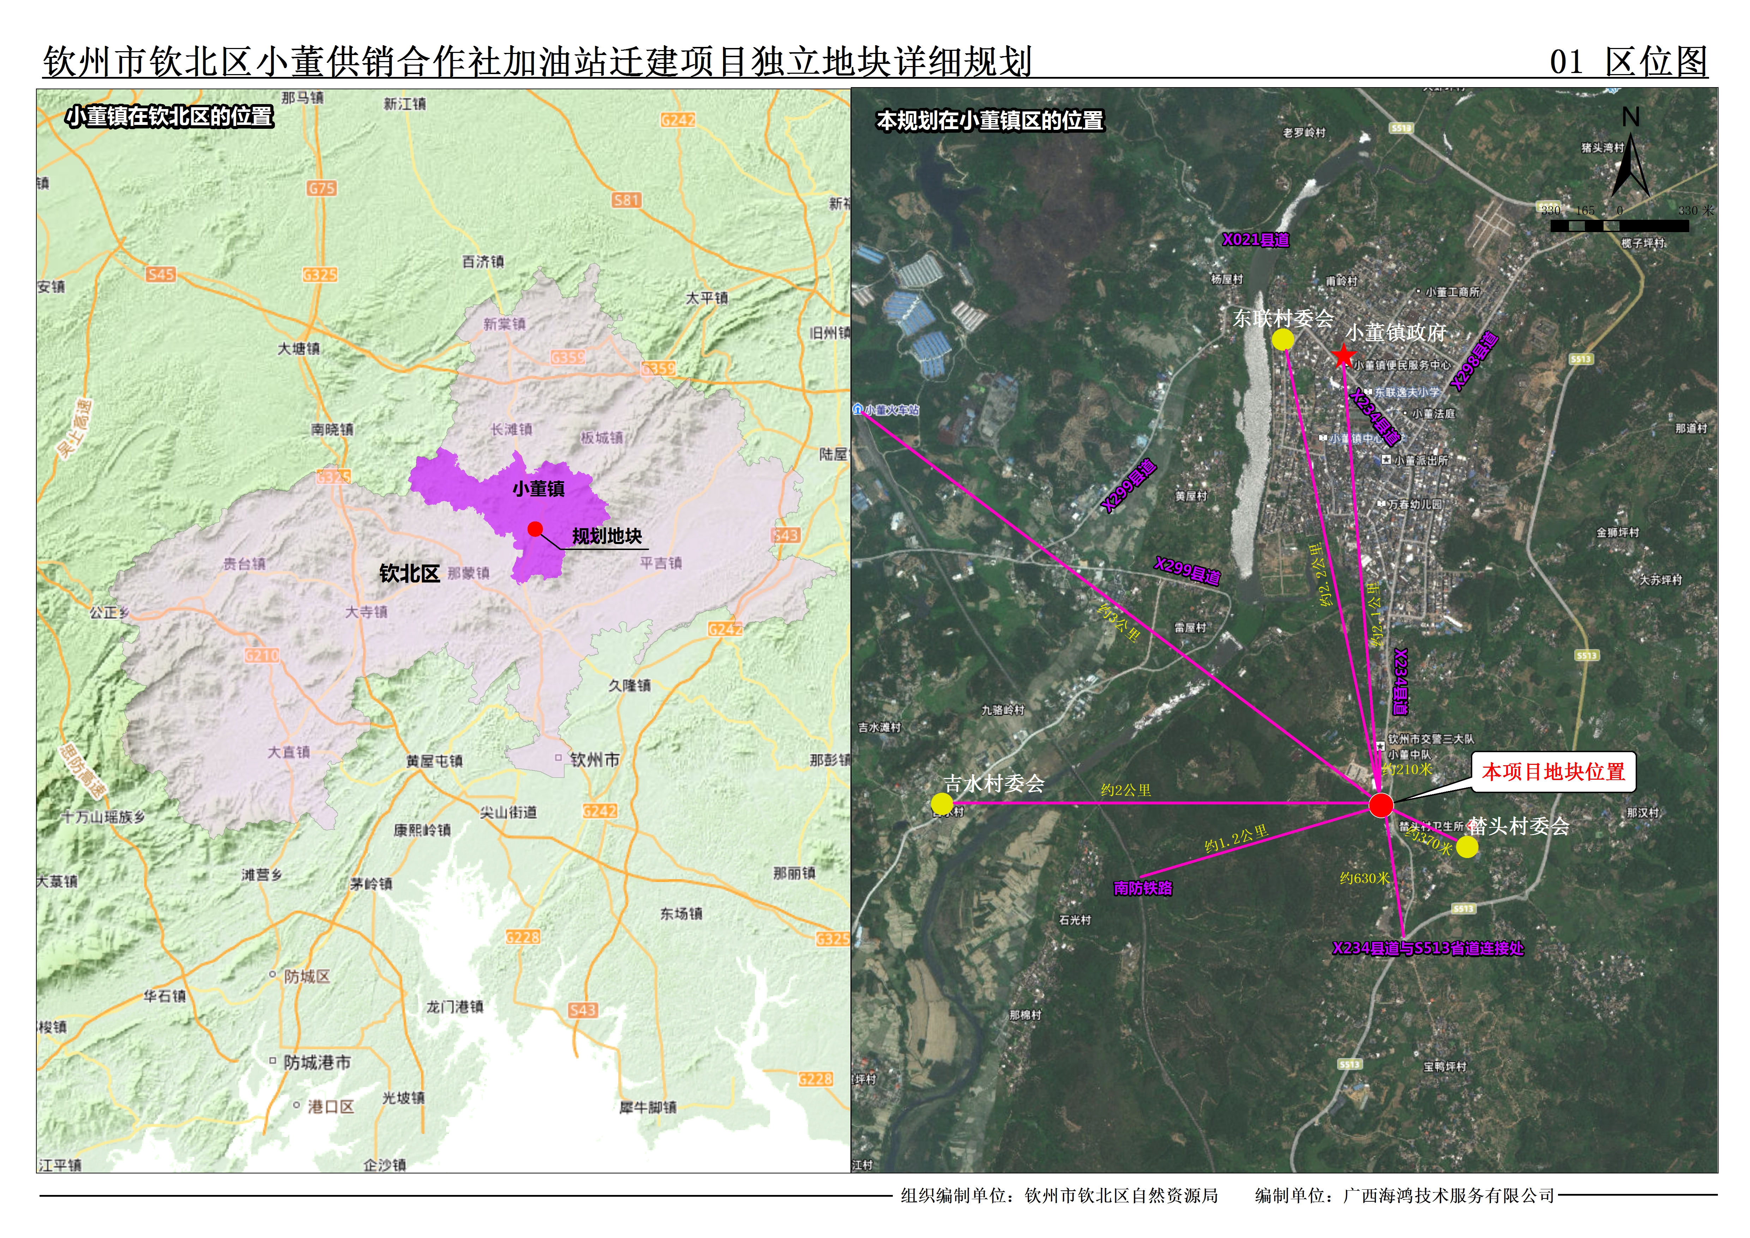
Task: Click the yellow dot for 吉水村委会
Action: click(x=942, y=803)
